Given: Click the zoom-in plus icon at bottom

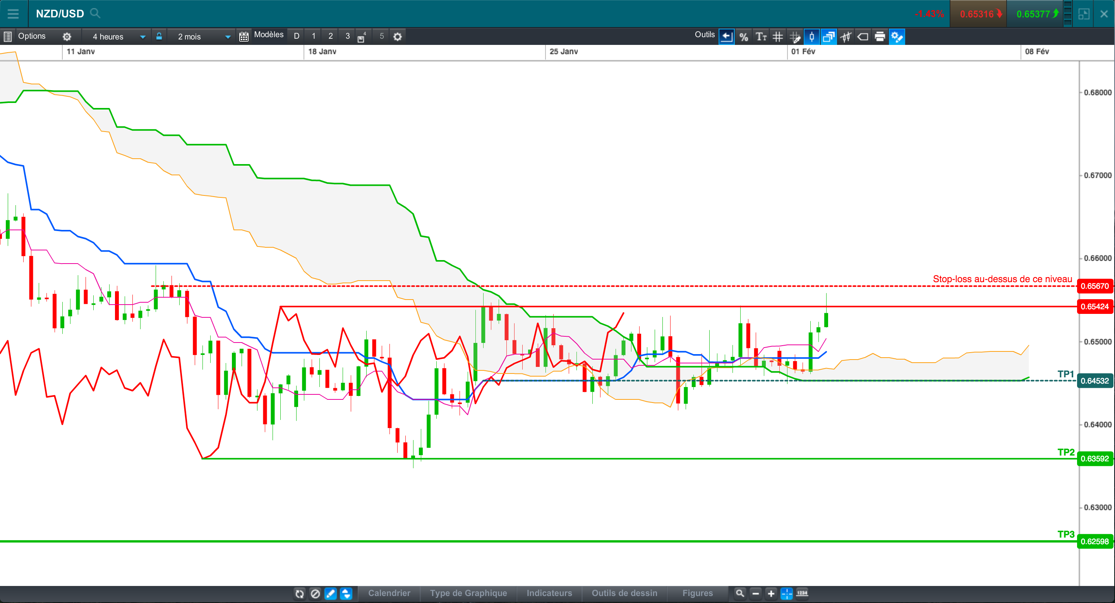Looking at the screenshot, I should tap(771, 593).
